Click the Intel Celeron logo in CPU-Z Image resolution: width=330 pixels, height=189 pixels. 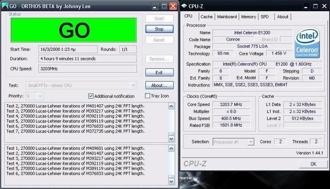[307, 43]
